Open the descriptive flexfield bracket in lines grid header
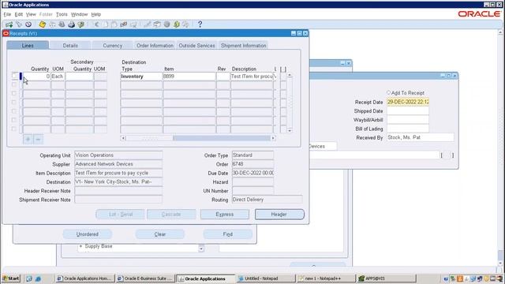 coord(283,69)
